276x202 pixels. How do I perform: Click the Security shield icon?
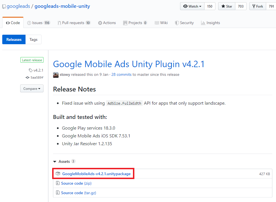tap(177, 23)
